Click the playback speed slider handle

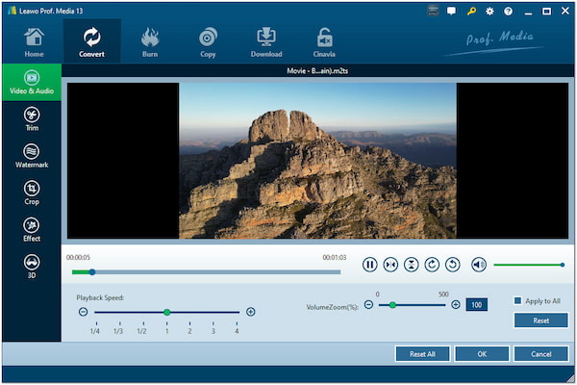(166, 312)
